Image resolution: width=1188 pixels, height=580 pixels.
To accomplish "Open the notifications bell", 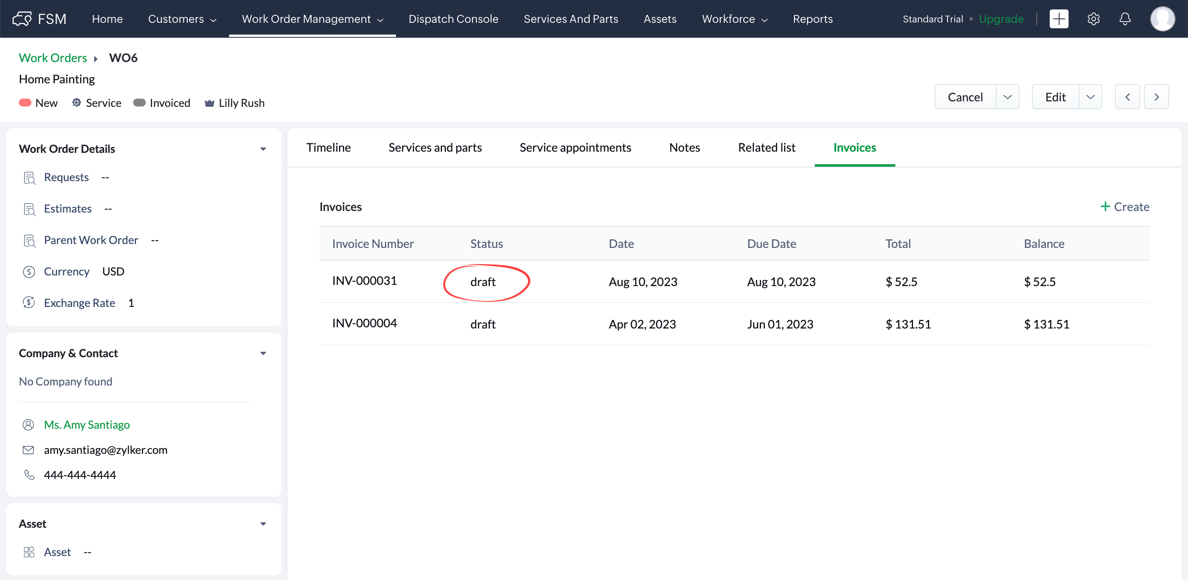I will coord(1125,19).
